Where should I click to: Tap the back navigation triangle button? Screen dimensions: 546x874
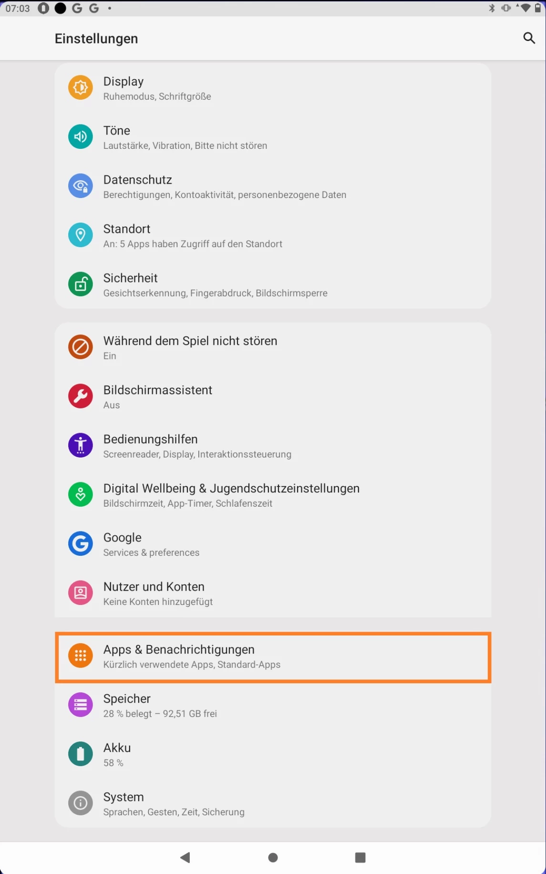point(185,858)
